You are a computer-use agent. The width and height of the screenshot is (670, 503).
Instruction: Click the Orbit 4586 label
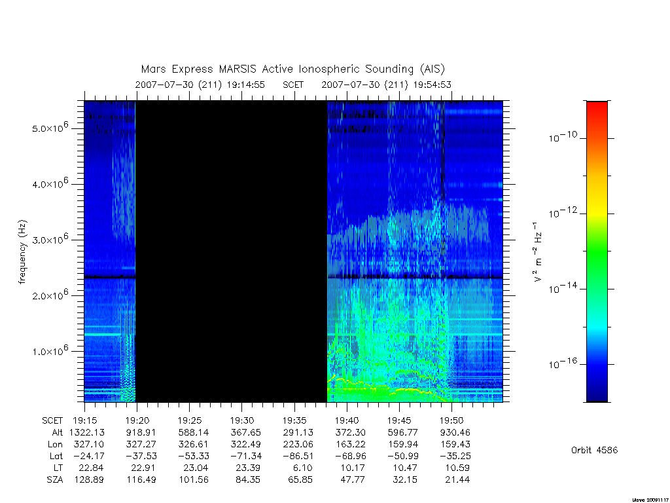click(594, 450)
